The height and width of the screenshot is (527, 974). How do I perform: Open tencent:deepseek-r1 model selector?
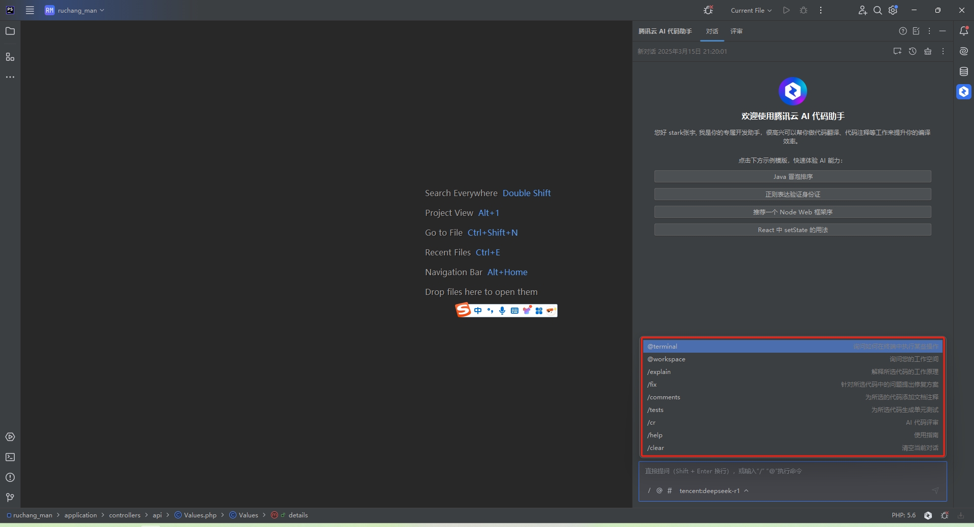coord(714,491)
